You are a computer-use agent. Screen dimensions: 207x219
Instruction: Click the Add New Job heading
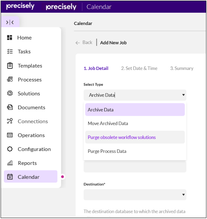click(113, 43)
